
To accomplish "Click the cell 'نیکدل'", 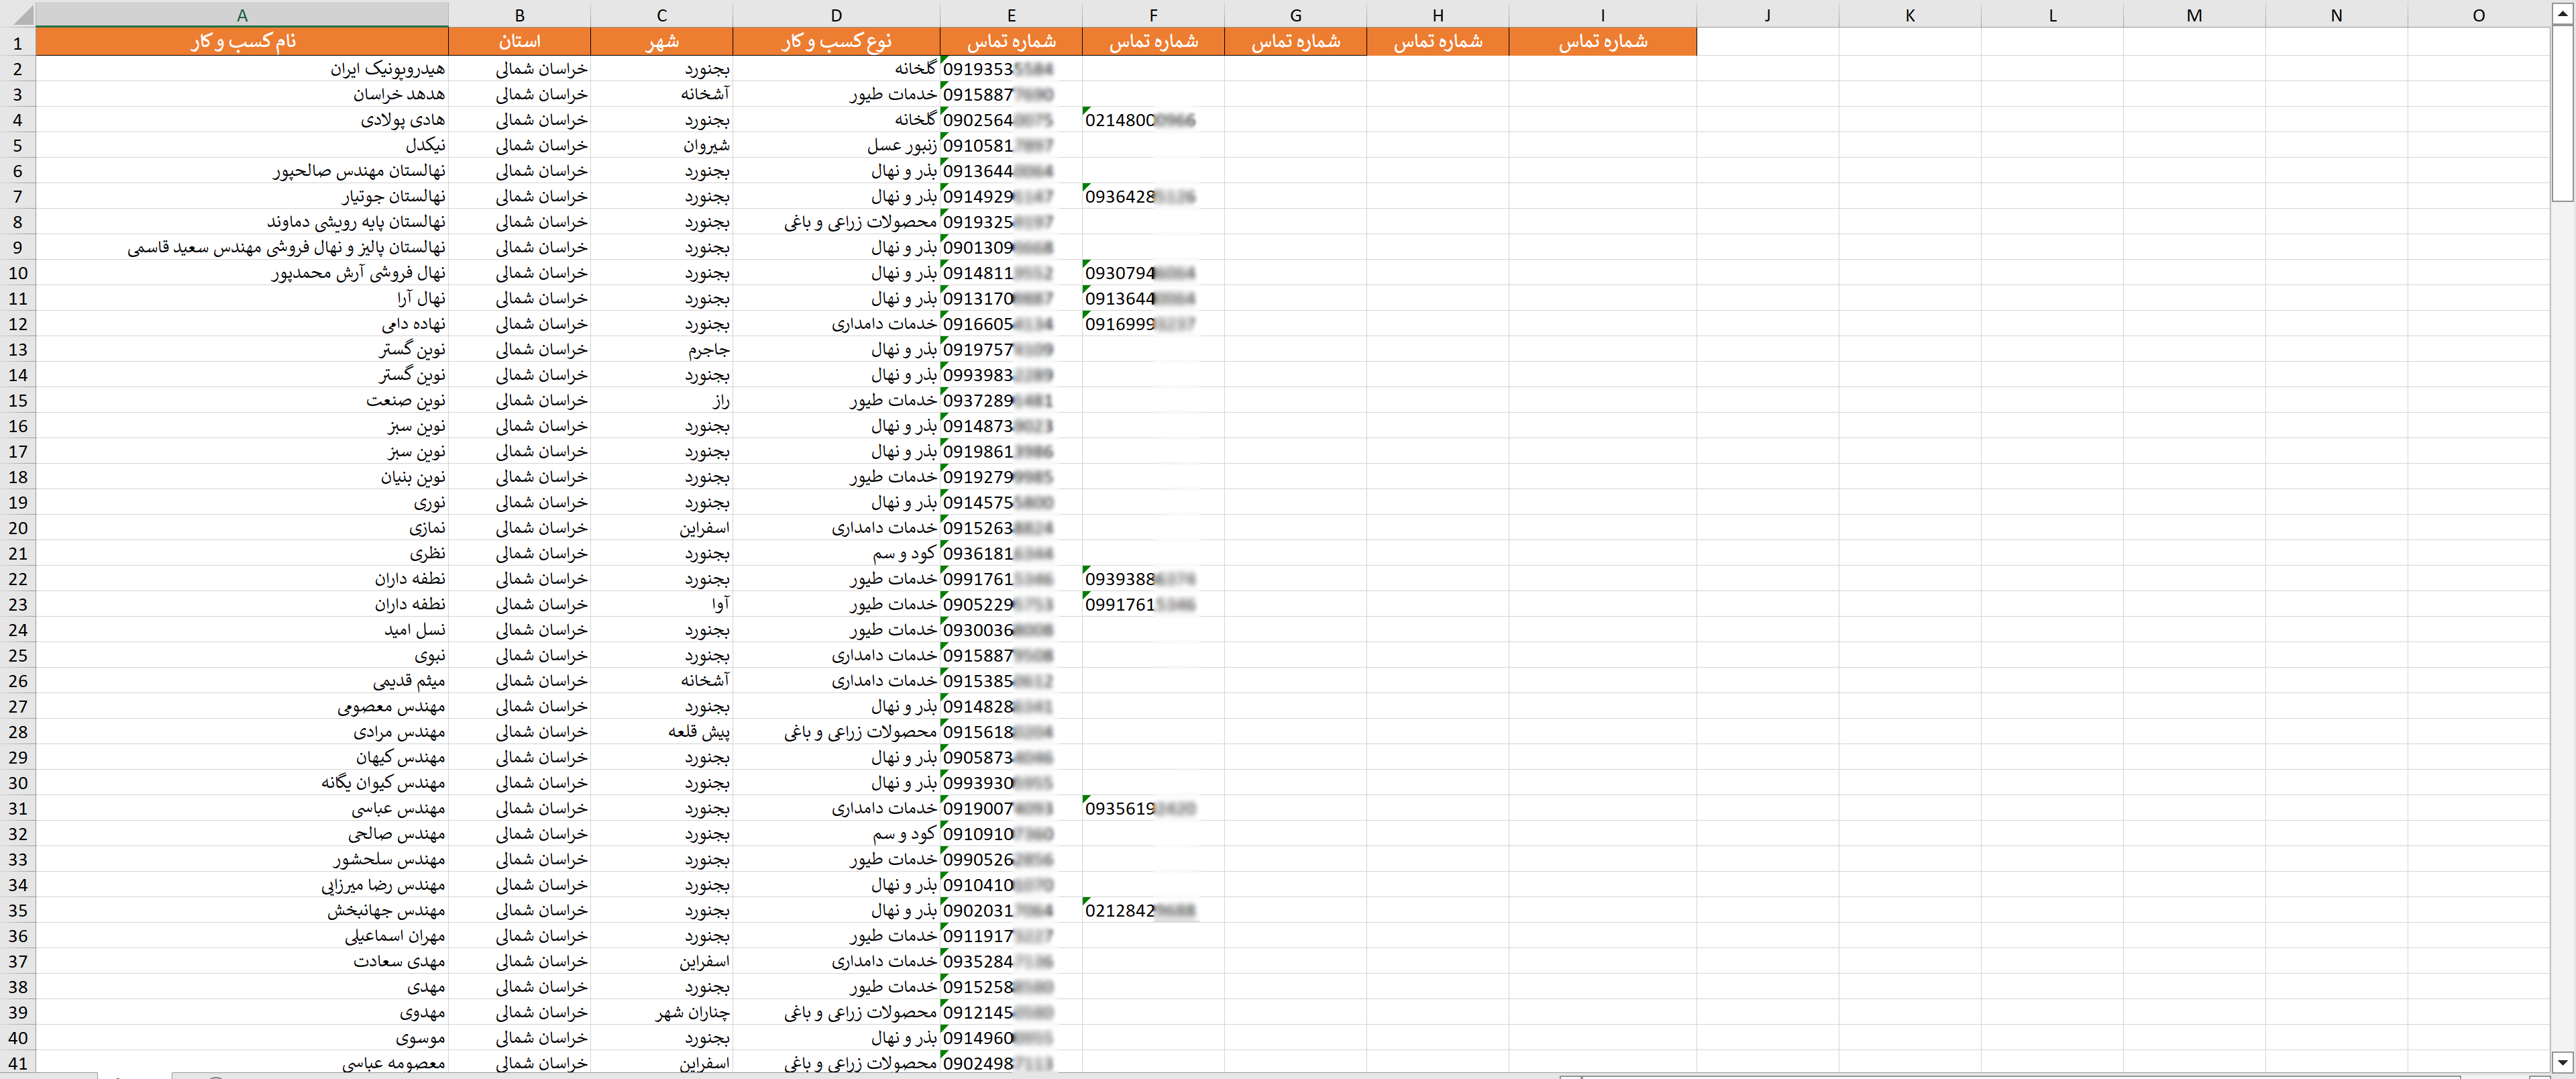I will click(242, 145).
